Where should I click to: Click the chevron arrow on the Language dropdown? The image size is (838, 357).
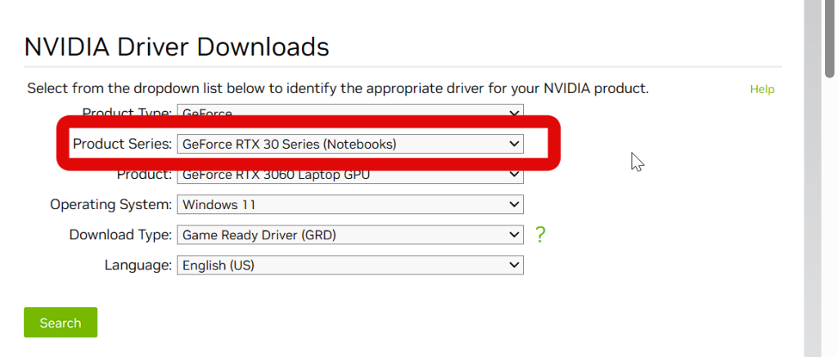tap(514, 266)
